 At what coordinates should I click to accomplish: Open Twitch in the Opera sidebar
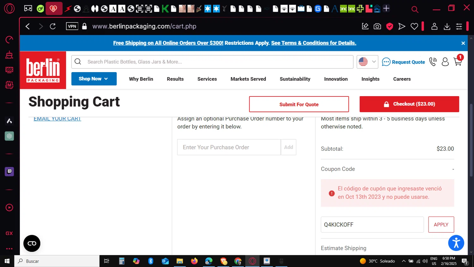point(9,171)
